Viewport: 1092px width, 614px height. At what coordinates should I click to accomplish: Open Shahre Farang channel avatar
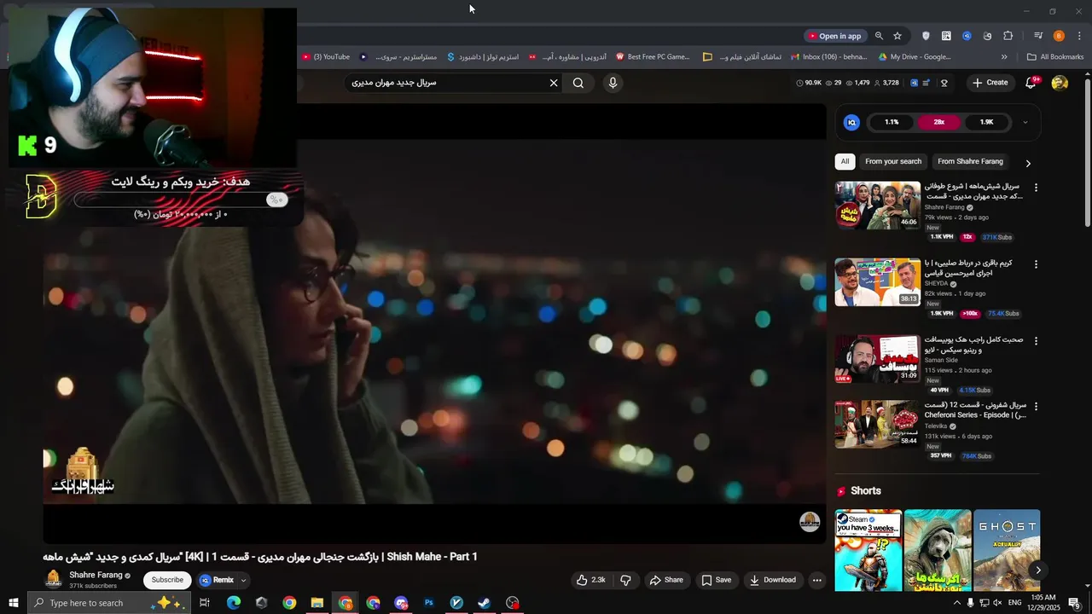[x=53, y=580]
